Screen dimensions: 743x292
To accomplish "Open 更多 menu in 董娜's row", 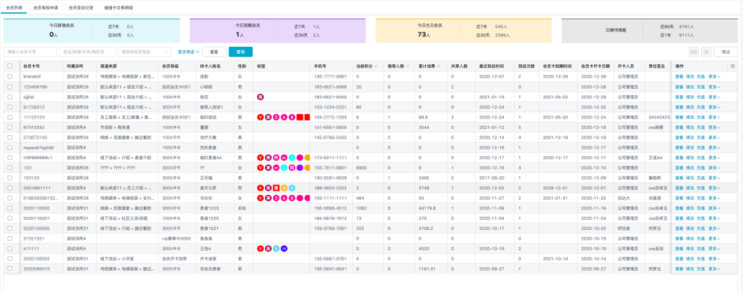I will [x=714, y=127].
